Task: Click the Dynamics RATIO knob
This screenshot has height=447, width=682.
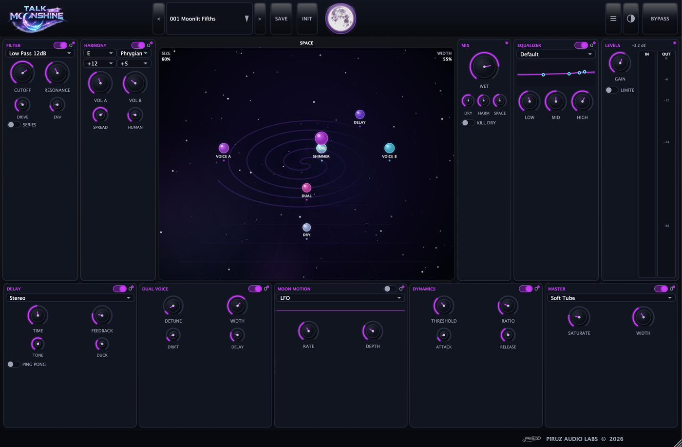Action: tap(508, 306)
